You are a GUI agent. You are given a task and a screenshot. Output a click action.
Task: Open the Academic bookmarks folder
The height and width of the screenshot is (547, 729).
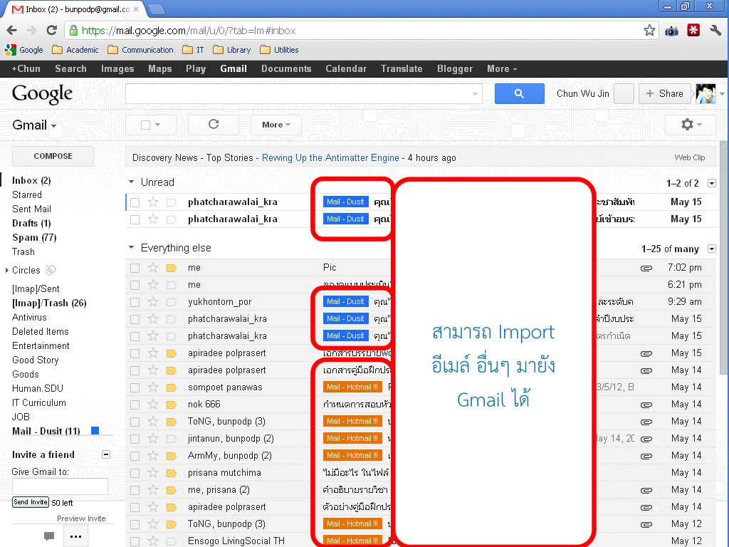click(x=75, y=50)
